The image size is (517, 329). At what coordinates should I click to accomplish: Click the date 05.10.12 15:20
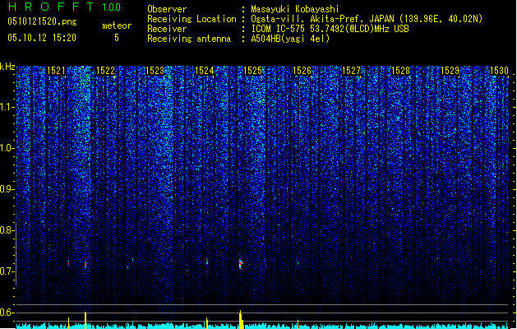coord(42,38)
